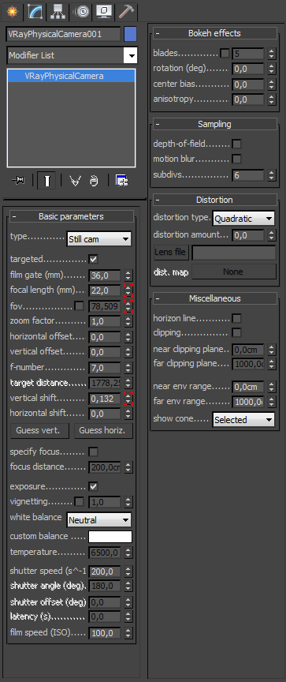
Task: Enable depth-of-field sampling checkbox
Action: [236, 144]
